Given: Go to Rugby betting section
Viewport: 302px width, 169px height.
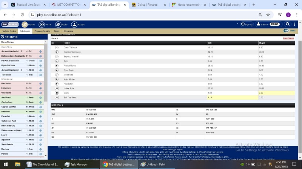Looking at the screenshot, I should [x=58, y=24].
